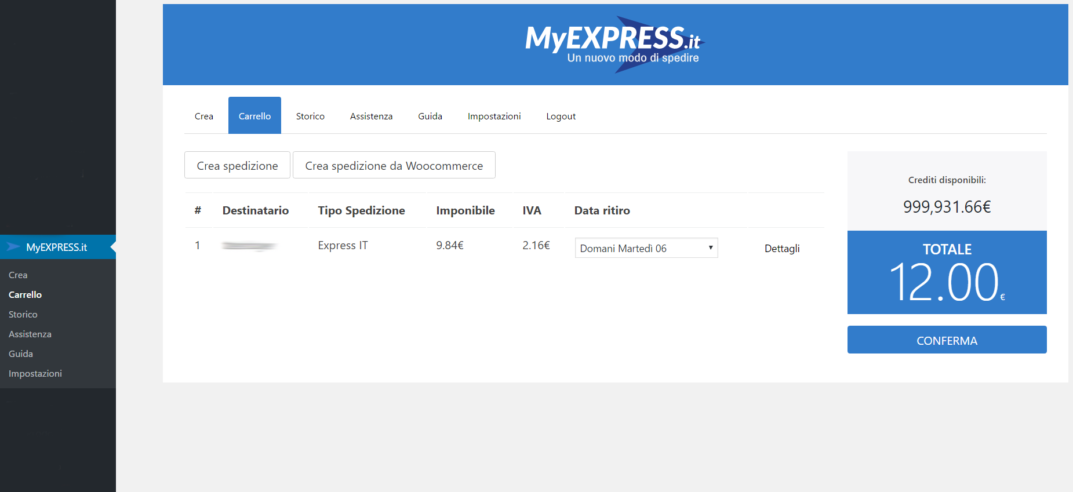Image resolution: width=1073 pixels, height=492 pixels.
Task: Click Logout in the top navigation
Action: tap(561, 116)
